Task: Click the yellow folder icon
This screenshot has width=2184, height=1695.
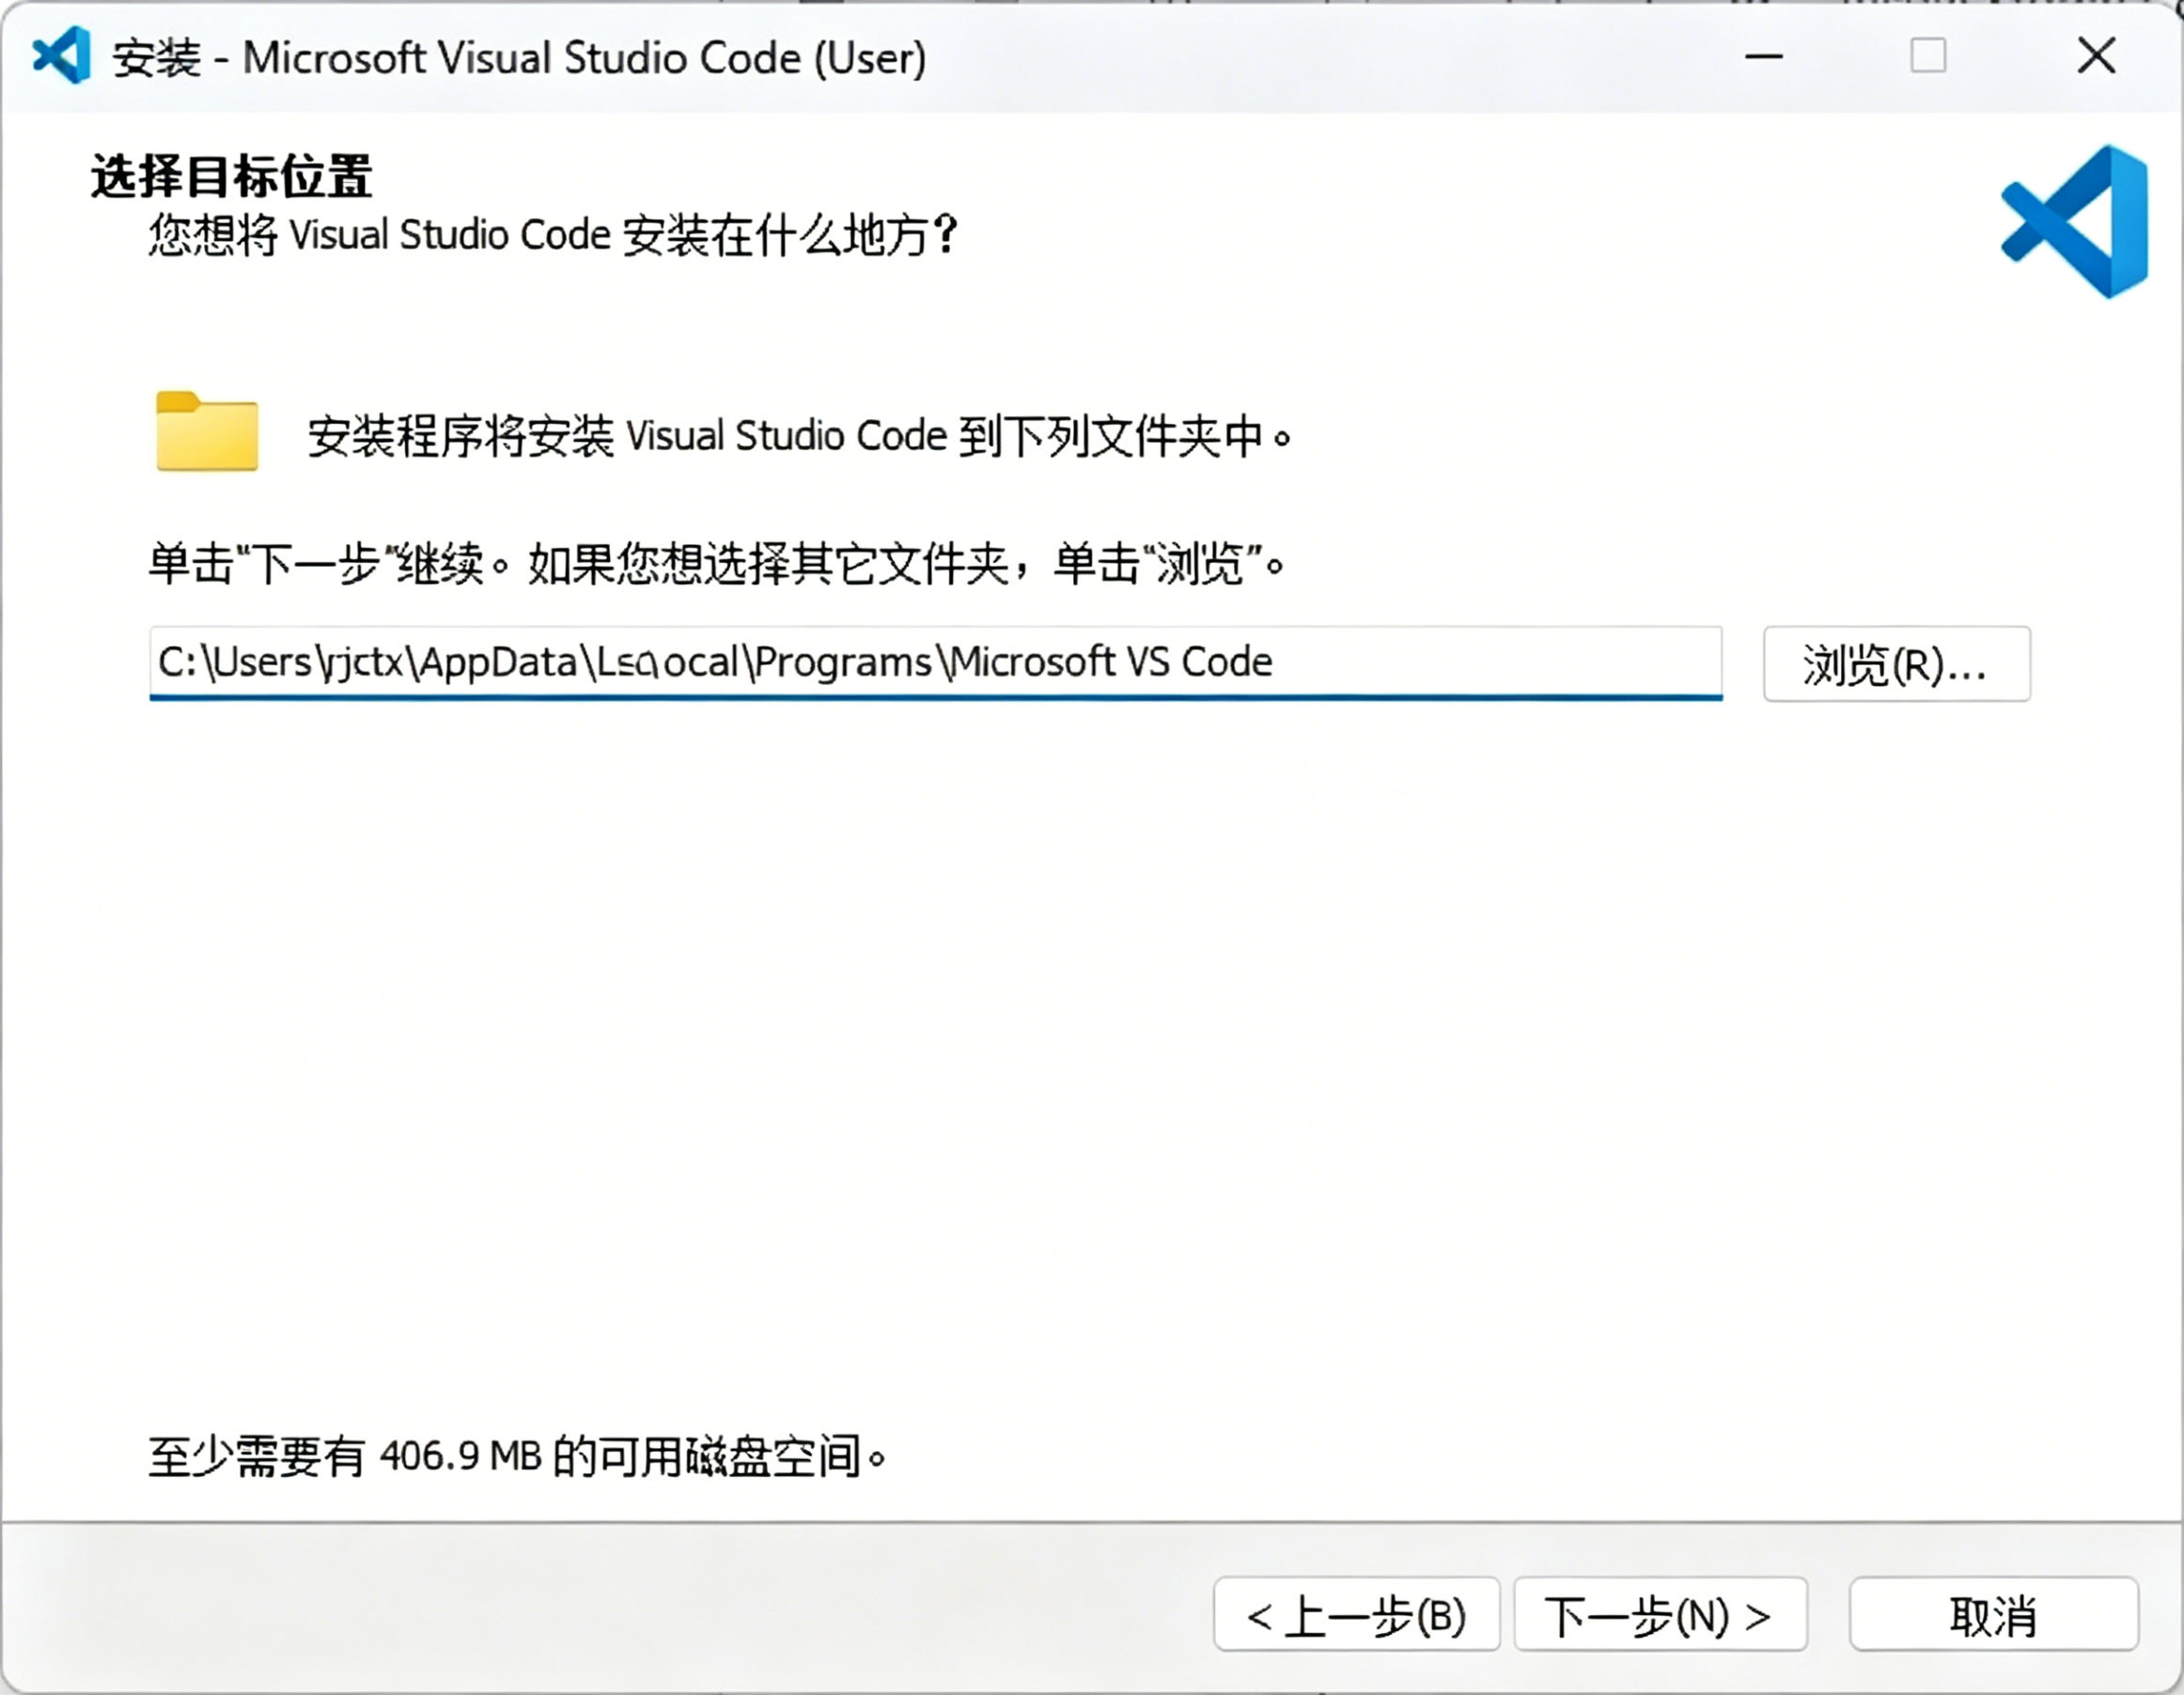Action: pos(207,431)
